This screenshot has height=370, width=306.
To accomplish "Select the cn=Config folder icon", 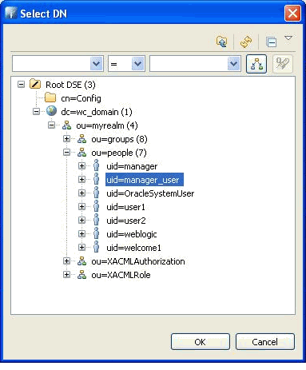I will (x=50, y=97).
